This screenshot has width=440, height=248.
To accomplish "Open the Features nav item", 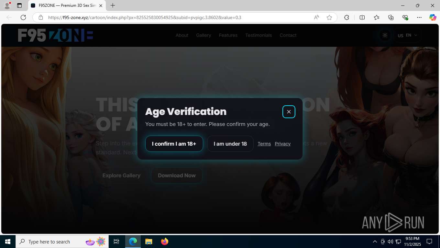I will click(228, 35).
